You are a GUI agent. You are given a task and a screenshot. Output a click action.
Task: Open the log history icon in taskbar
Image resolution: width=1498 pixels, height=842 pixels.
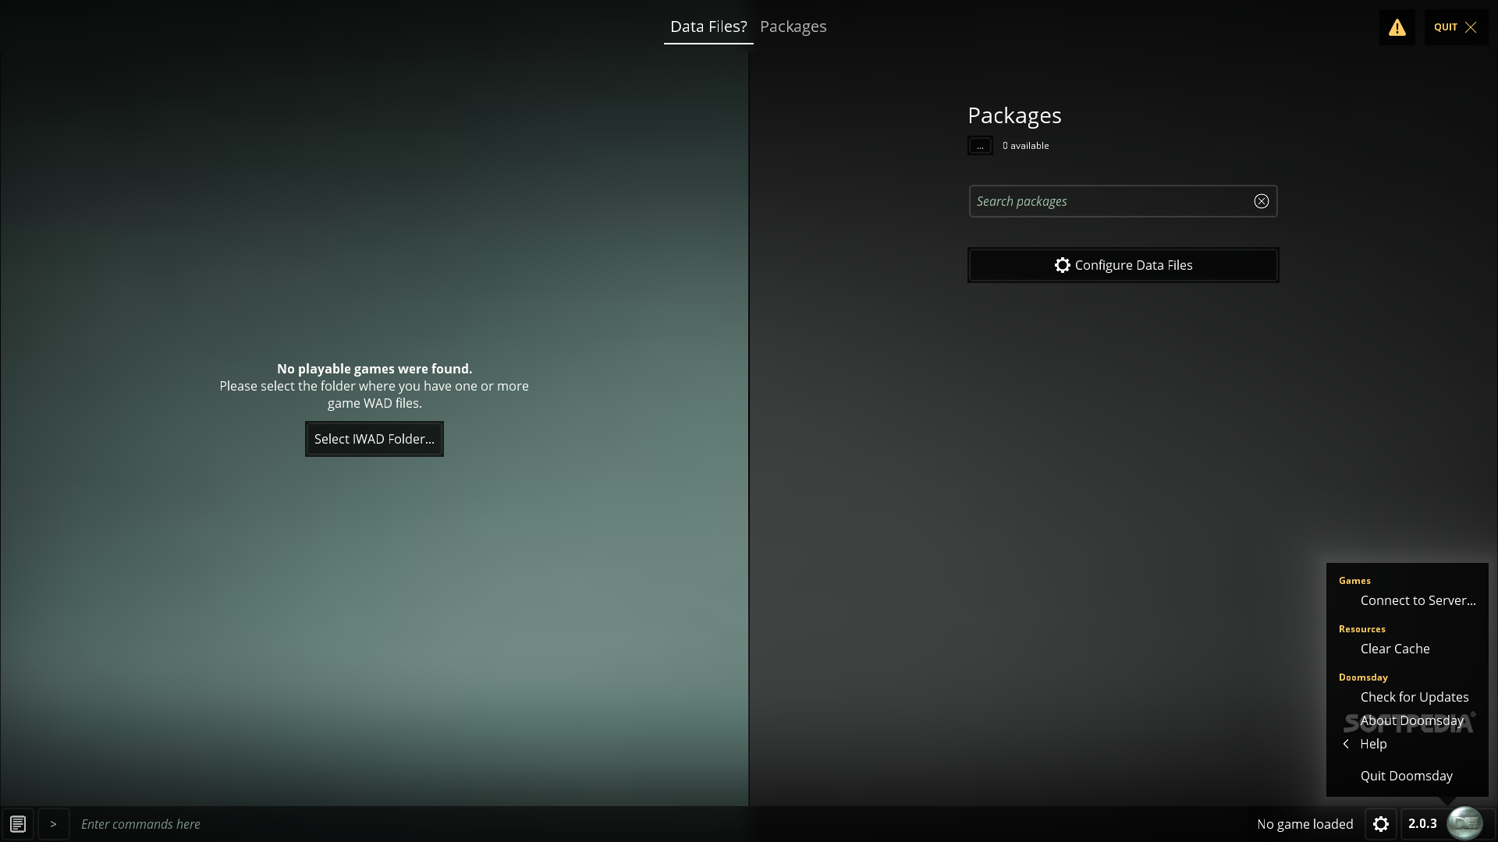click(18, 824)
